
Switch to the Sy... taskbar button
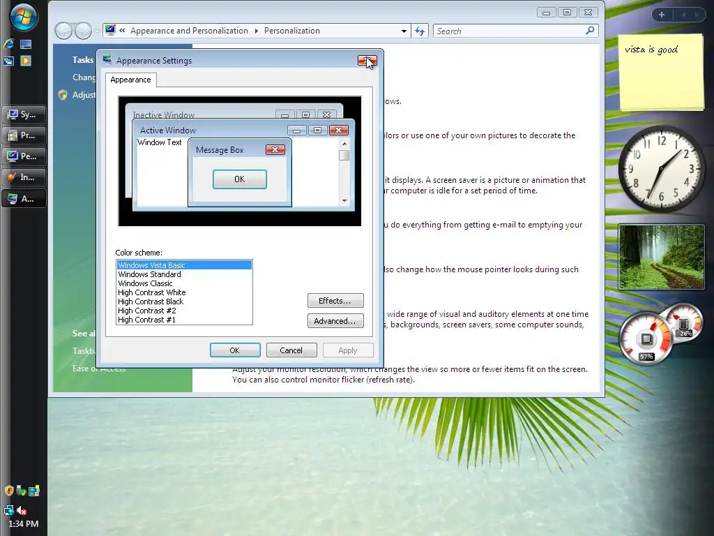pyautogui.click(x=24, y=114)
